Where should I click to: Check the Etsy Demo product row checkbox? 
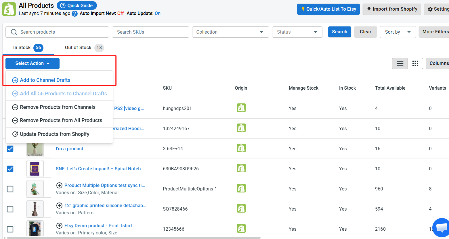point(10,229)
